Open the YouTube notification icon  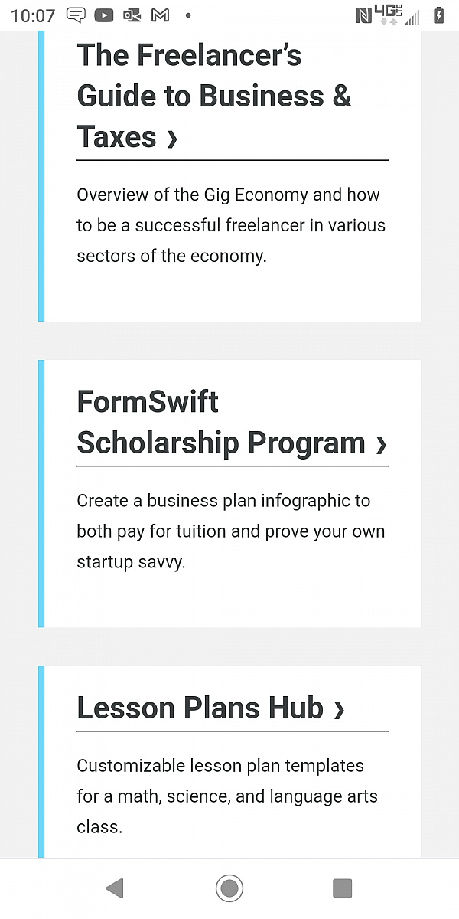pyautogui.click(x=103, y=14)
